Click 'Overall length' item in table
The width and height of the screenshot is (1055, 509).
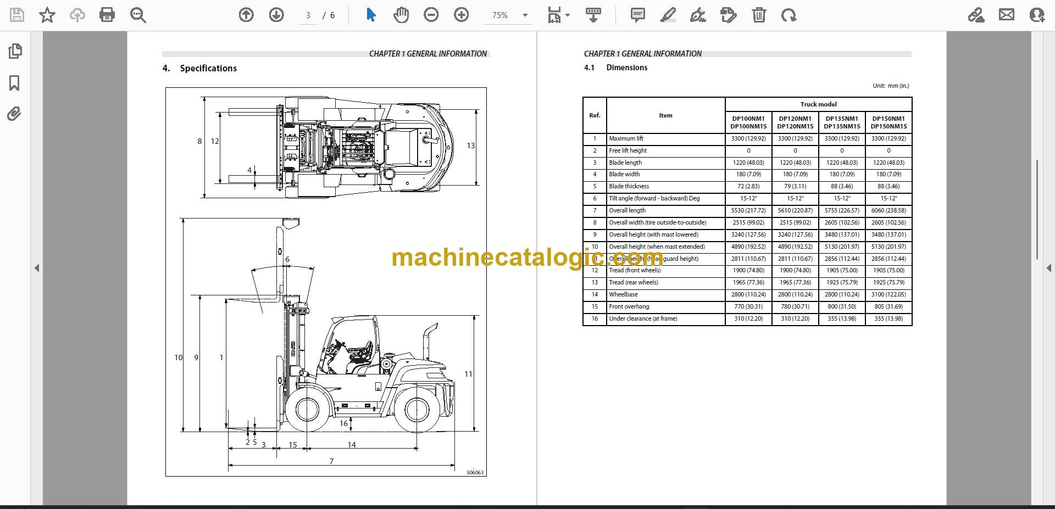click(627, 210)
